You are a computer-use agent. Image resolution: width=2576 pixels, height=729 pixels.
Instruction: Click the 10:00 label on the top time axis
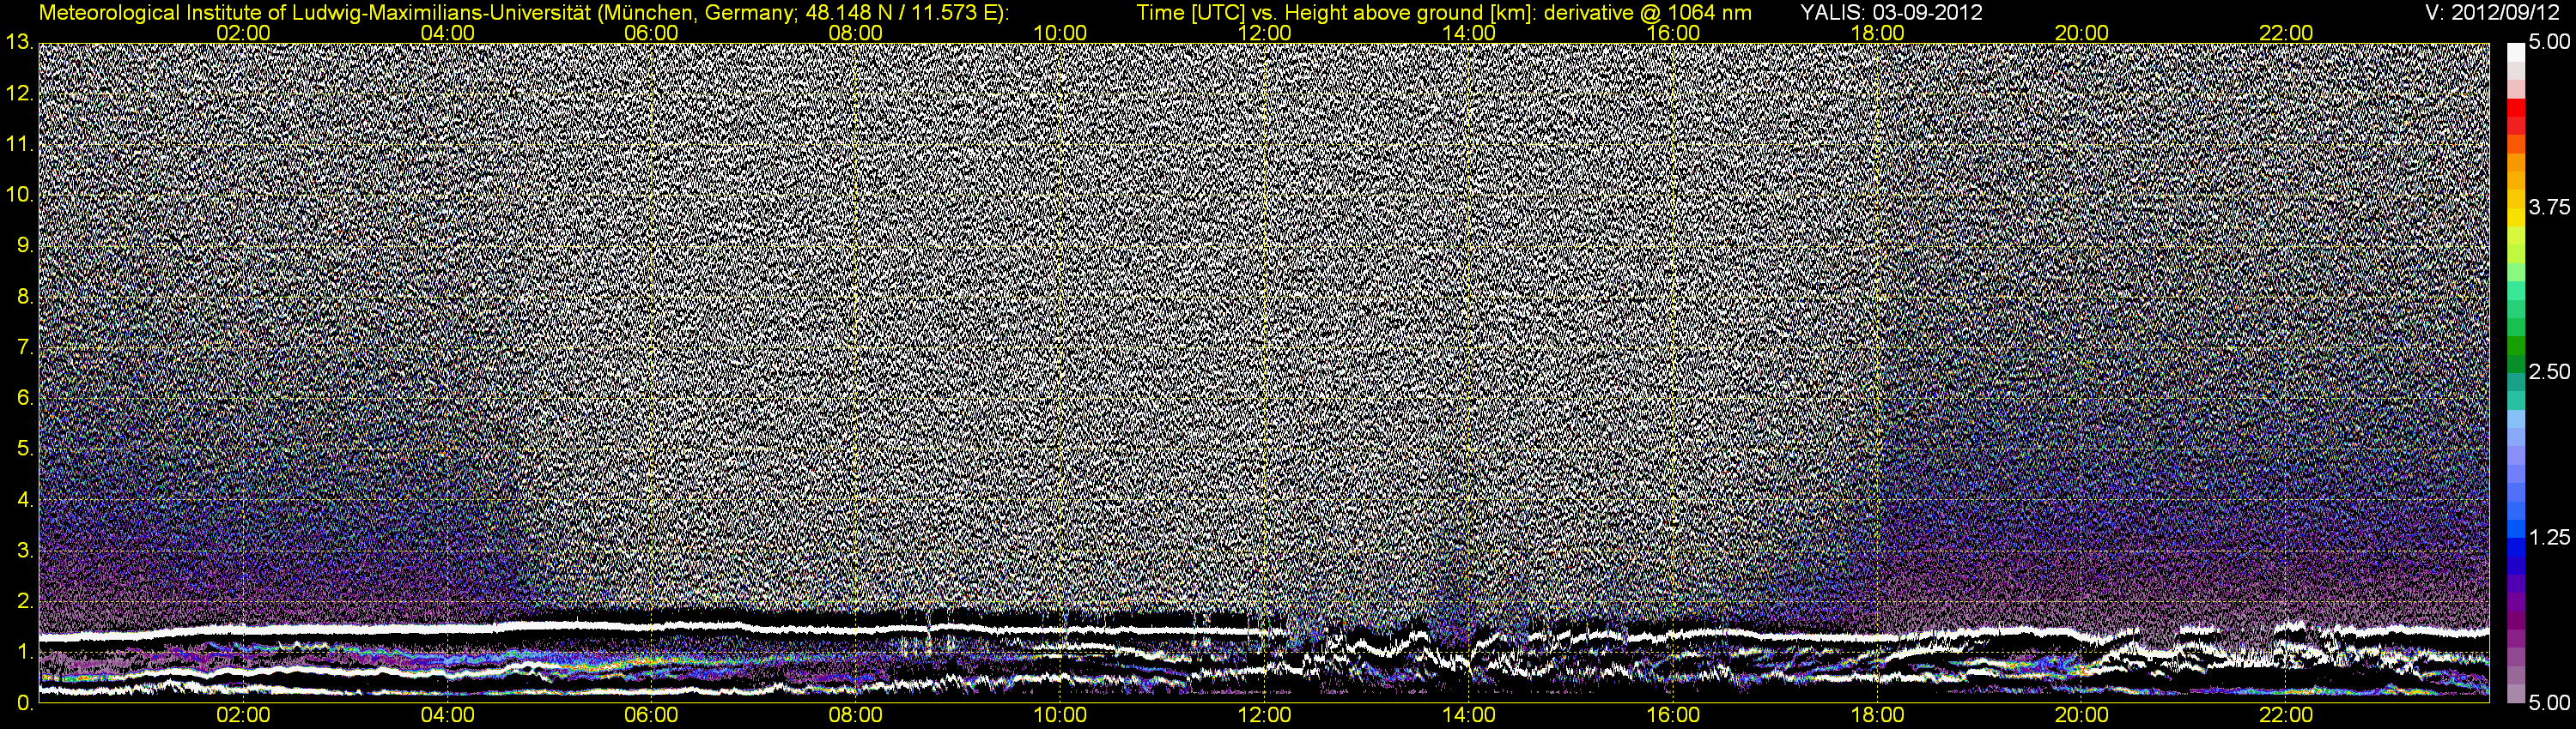pos(1060,33)
